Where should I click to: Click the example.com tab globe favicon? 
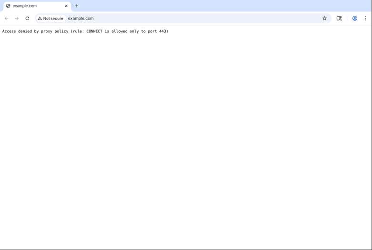tap(8, 6)
